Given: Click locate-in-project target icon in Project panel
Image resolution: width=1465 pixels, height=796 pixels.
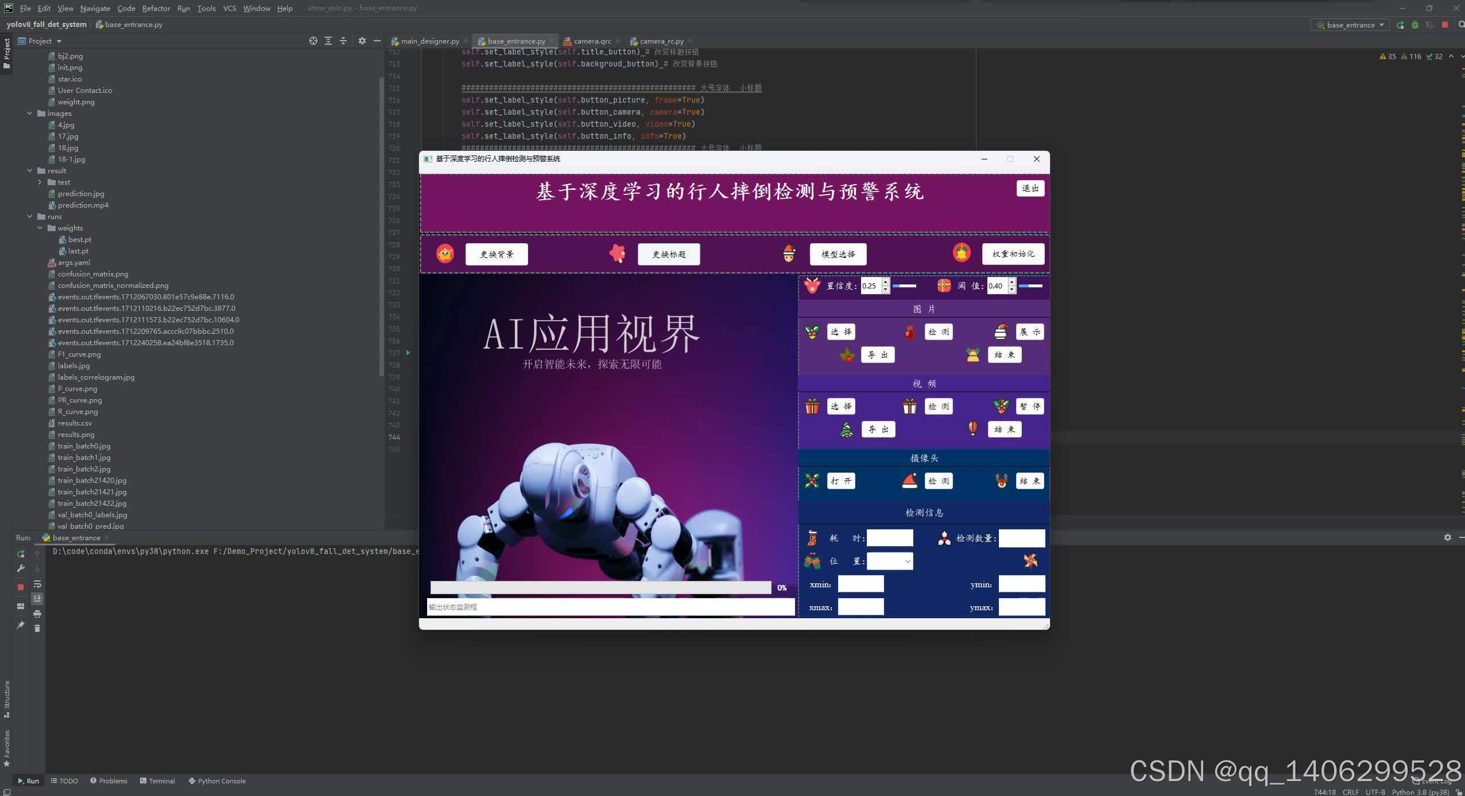Looking at the screenshot, I should [x=313, y=41].
